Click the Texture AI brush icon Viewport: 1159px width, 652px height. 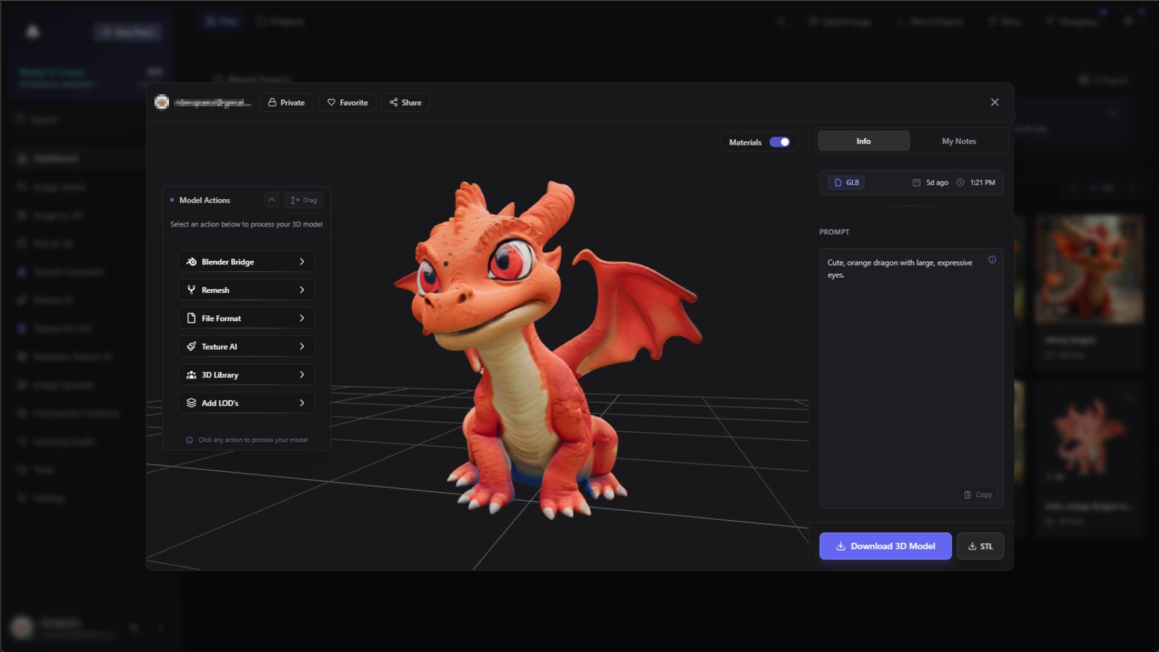tap(191, 347)
